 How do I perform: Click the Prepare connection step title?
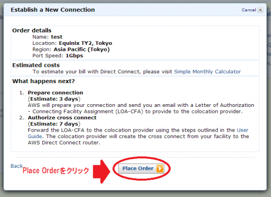click(x=55, y=93)
